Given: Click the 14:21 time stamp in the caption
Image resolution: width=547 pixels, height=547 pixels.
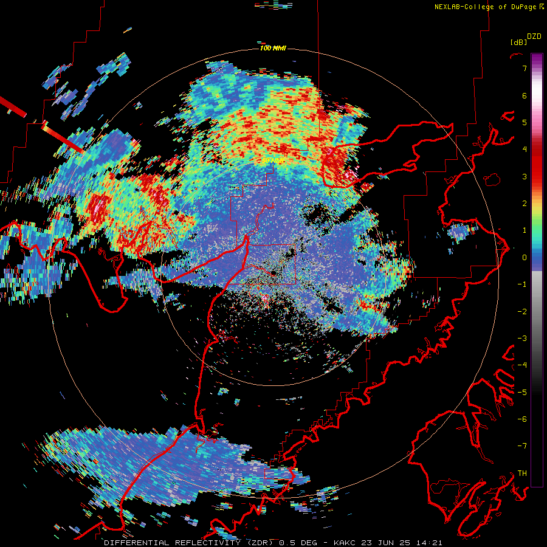Looking at the screenshot, I should pos(430,543).
